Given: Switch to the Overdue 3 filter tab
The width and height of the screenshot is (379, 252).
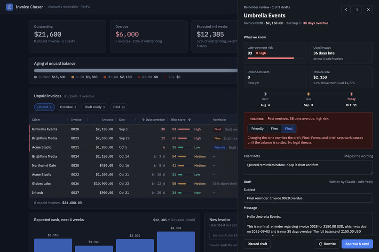Looking at the screenshot, I should 68,107.
